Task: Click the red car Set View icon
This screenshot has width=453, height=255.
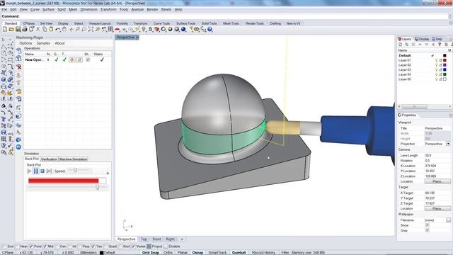Action: click(x=117, y=29)
